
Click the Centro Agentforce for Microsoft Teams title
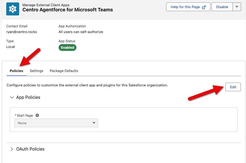point(68,10)
